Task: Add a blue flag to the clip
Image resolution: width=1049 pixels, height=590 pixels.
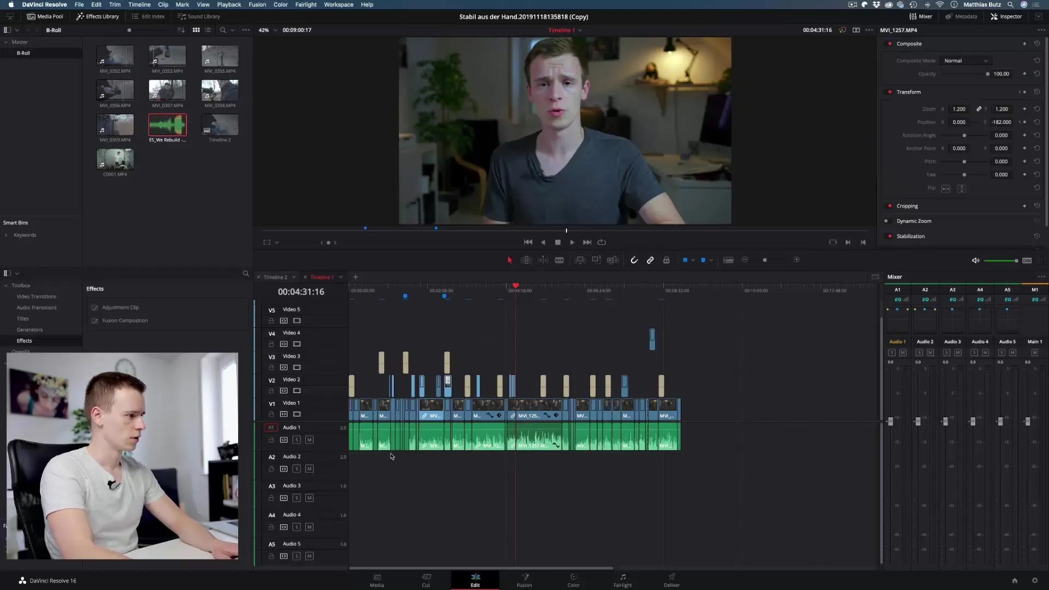Action: [x=685, y=260]
